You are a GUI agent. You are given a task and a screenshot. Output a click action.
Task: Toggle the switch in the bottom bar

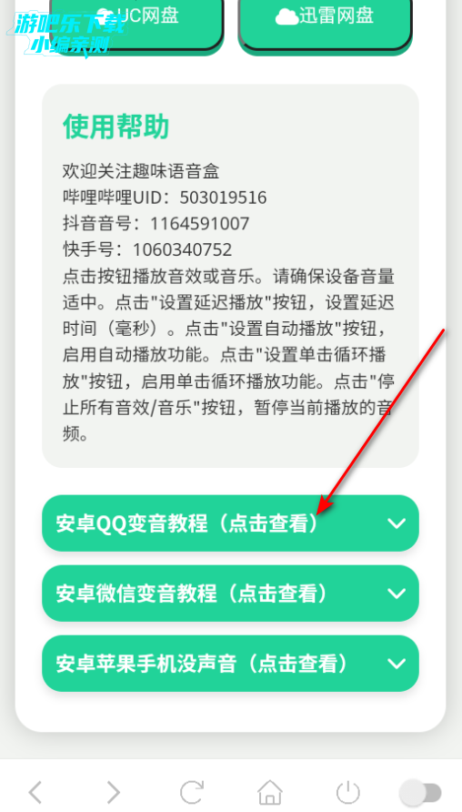point(420,793)
